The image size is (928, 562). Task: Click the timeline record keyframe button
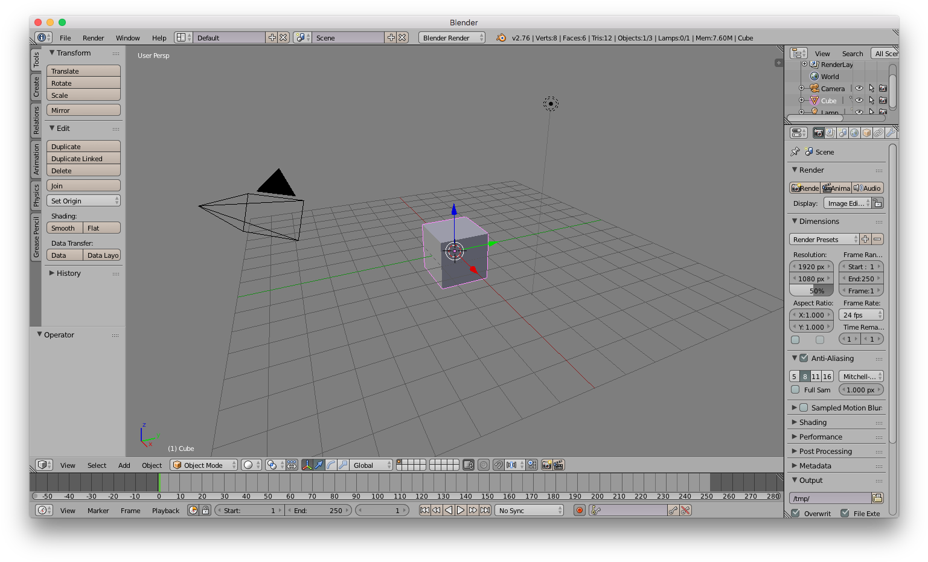580,511
